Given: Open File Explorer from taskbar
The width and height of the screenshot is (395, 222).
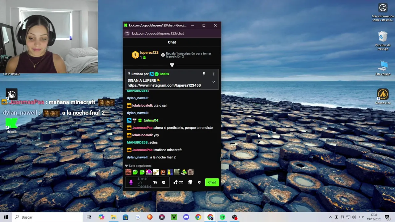Looking at the screenshot, I should (113, 217).
